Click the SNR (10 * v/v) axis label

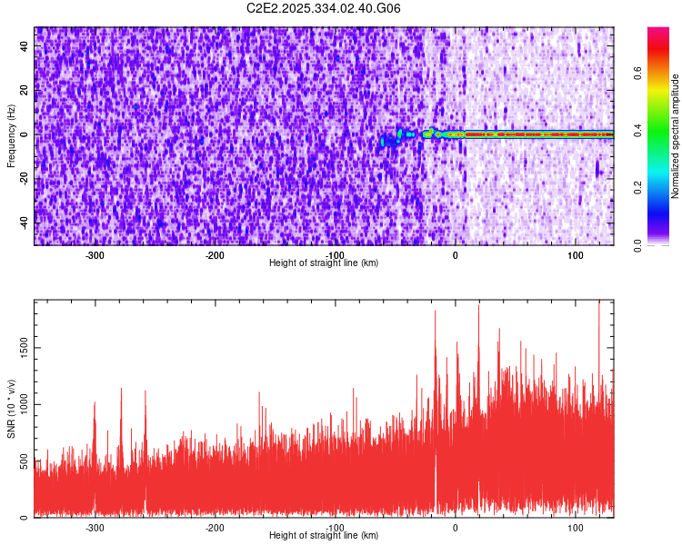[x=11, y=408]
